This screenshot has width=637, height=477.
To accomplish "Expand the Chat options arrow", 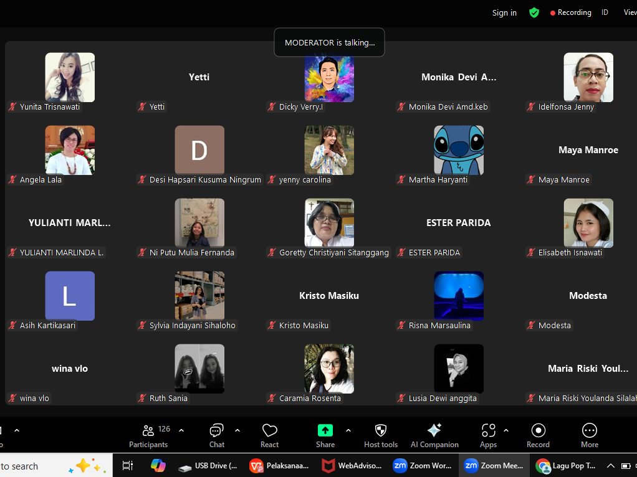I will point(237,430).
